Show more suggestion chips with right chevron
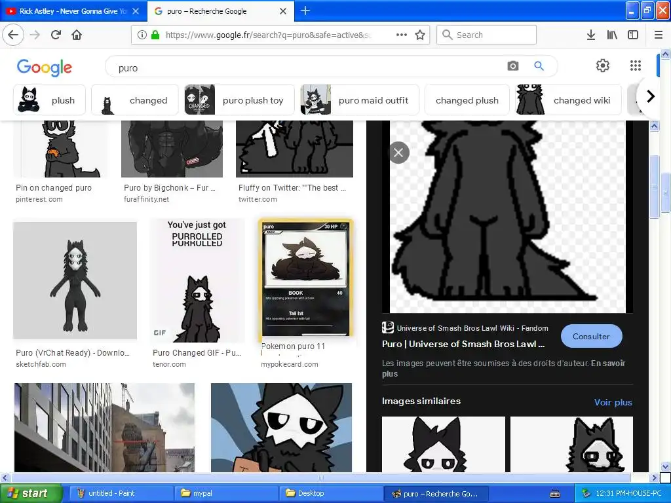 click(x=651, y=96)
